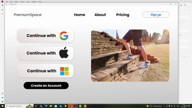The image size is (192, 108).
Task: Click the Sign up button
Action: [156, 15]
